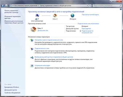The width and height of the screenshot is (123, 97).
Task: Open the address bar history dropdown arrow
Action: 87,6
